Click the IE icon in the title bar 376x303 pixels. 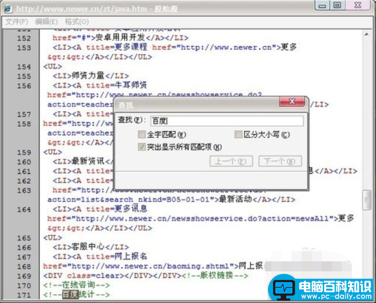point(8,9)
